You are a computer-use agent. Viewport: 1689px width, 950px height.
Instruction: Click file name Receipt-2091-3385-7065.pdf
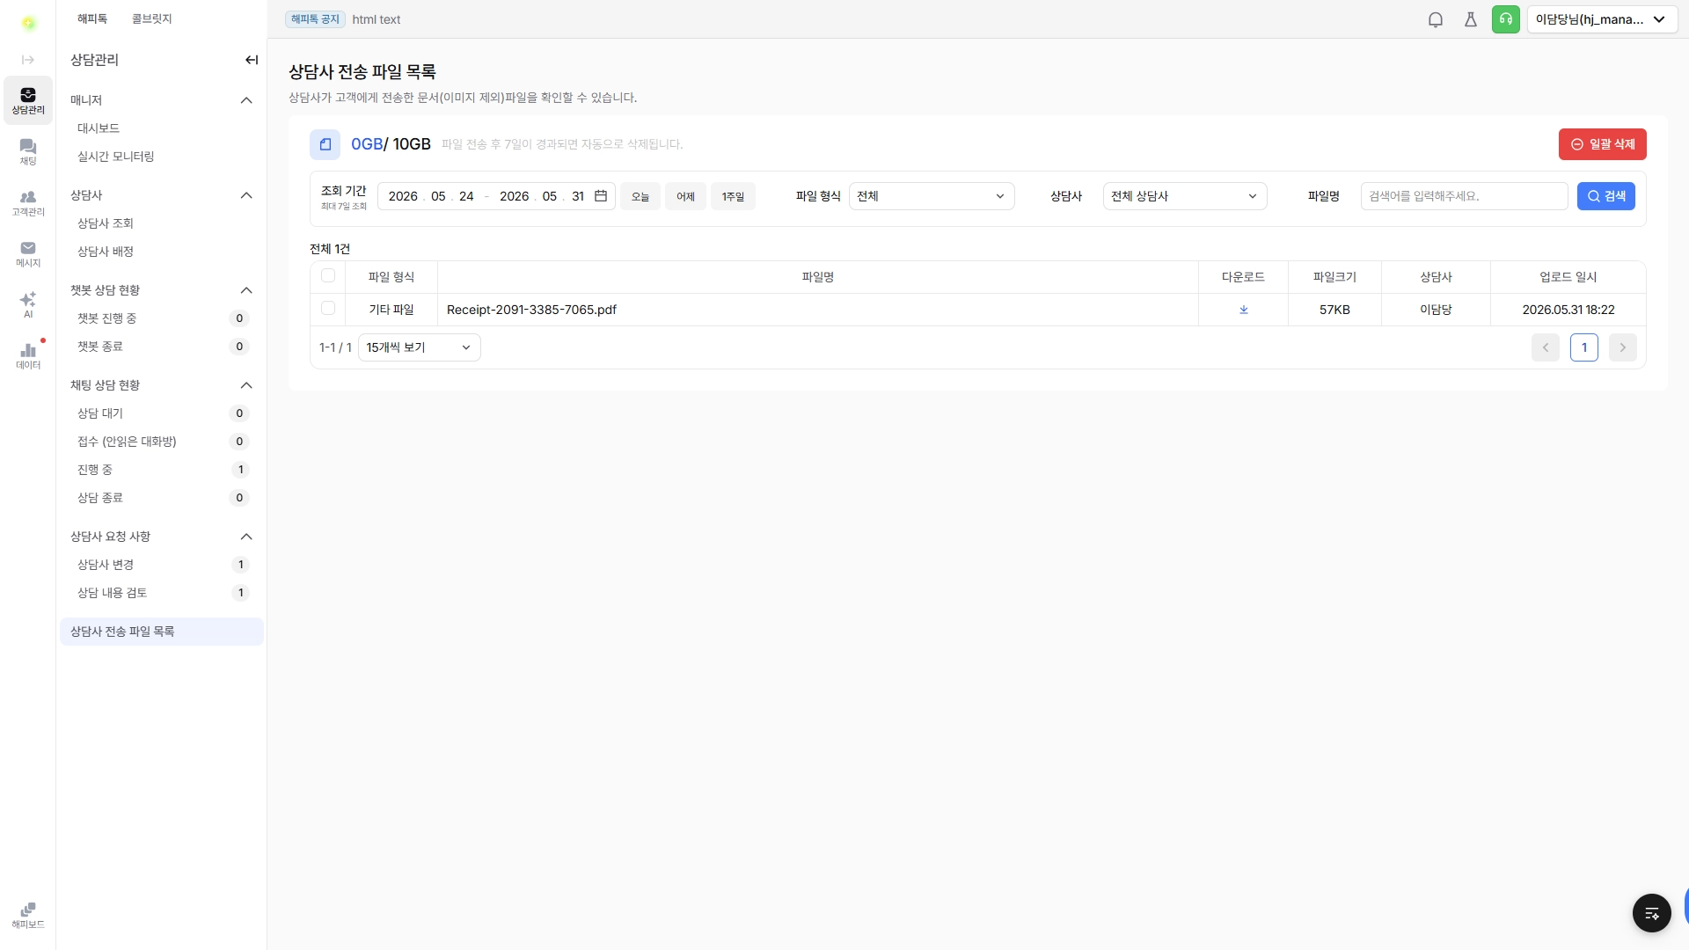(x=531, y=310)
